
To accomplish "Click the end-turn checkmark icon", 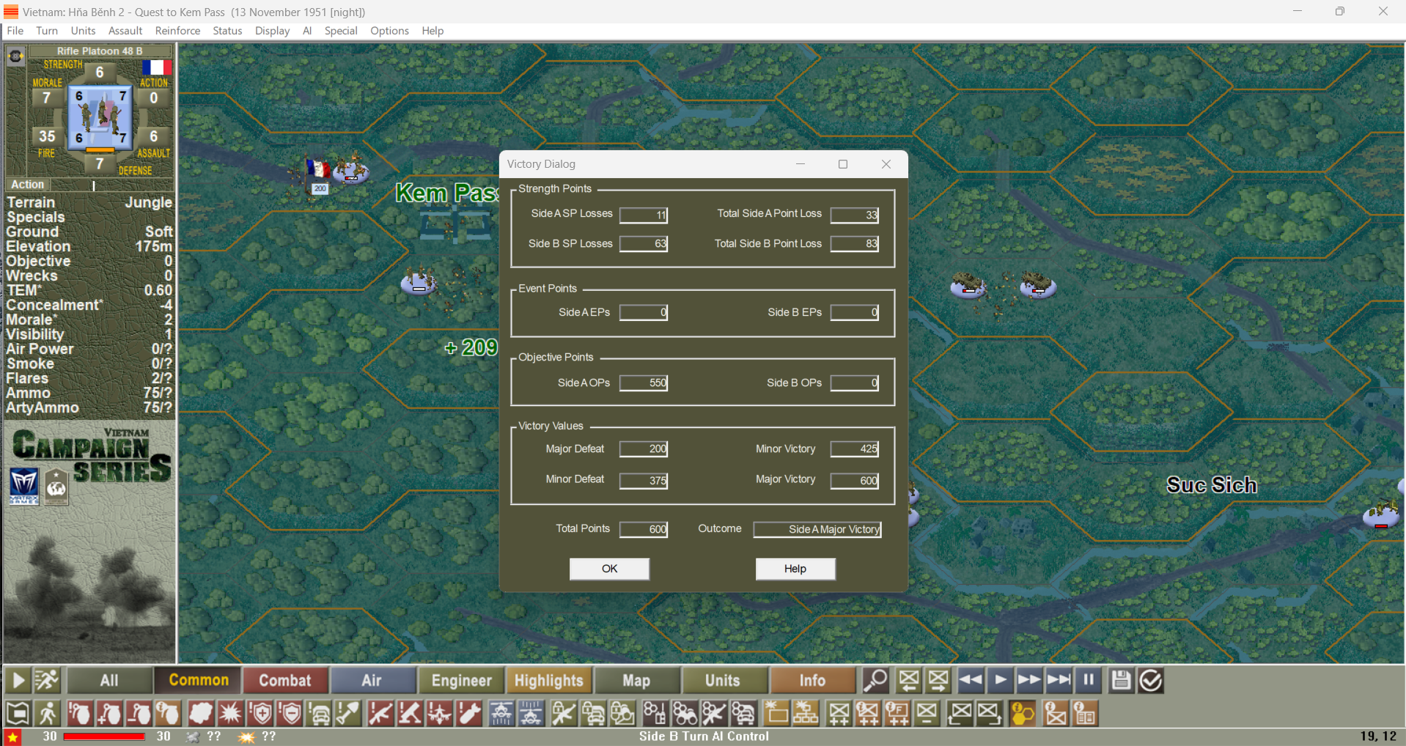I will click(x=1151, y=680).
